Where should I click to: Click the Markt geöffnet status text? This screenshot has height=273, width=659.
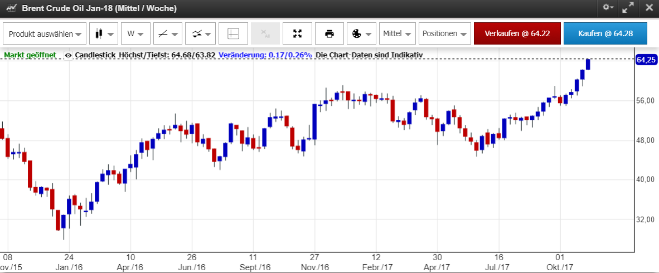tap(30, 55)
